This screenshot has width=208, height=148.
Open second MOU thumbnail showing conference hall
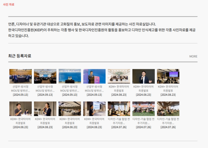point(45,76)
